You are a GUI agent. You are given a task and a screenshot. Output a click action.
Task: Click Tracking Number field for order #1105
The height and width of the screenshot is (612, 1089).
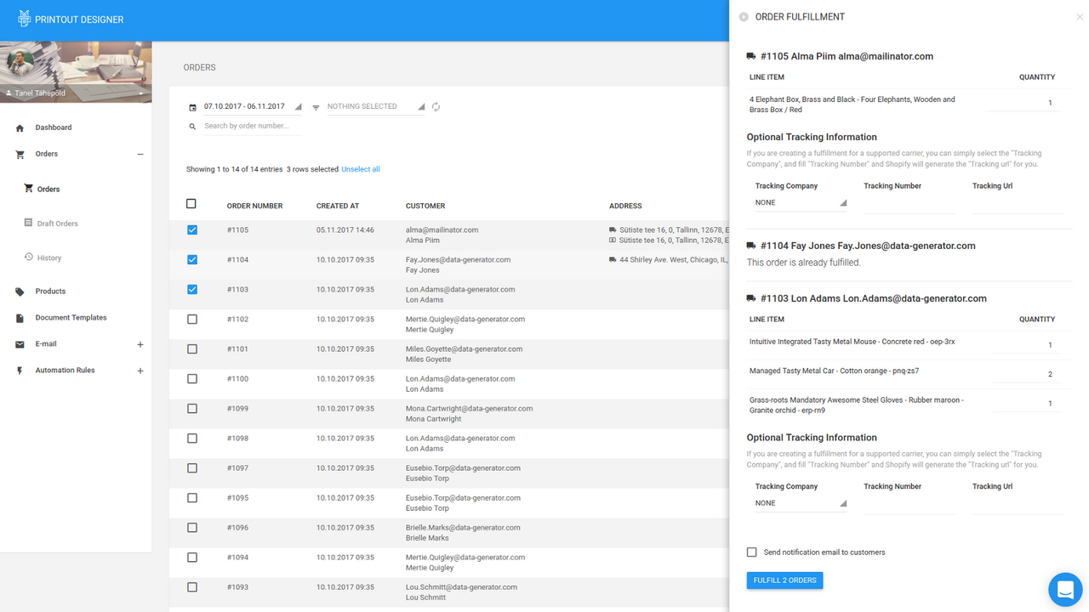tap(909, 203)
